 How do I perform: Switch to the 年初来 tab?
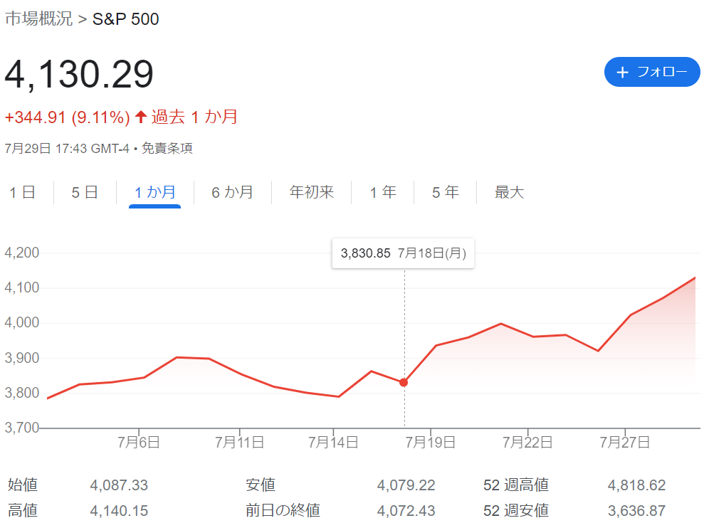(312, 193)
